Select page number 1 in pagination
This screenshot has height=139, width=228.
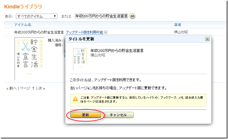point(33,88)
